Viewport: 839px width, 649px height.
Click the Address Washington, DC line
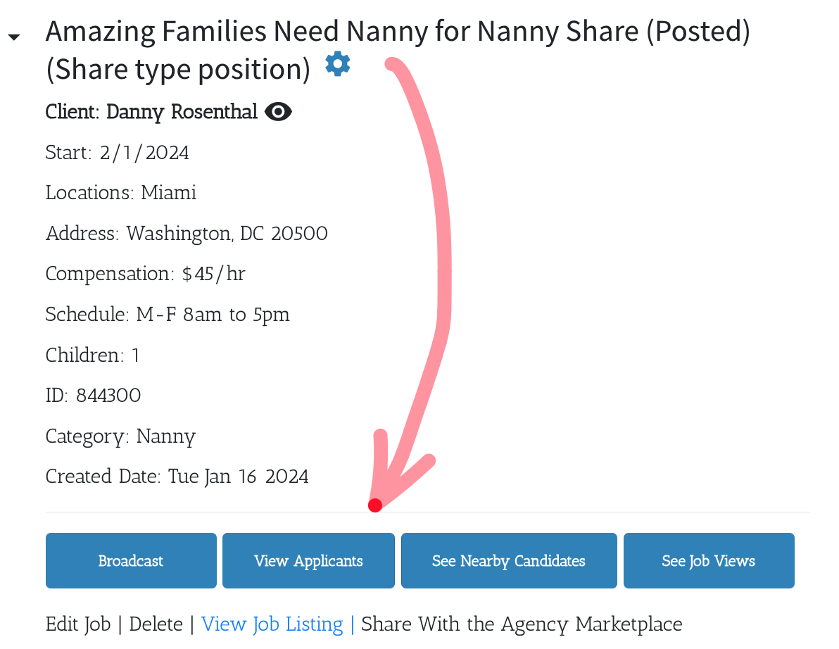point(187,234)
